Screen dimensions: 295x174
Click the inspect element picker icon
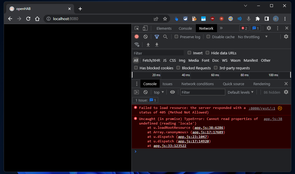click(x=137, y=28)
